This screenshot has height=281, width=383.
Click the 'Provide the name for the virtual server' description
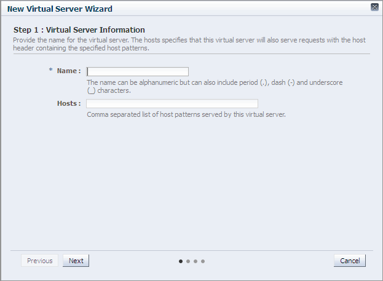coord(189,44)
